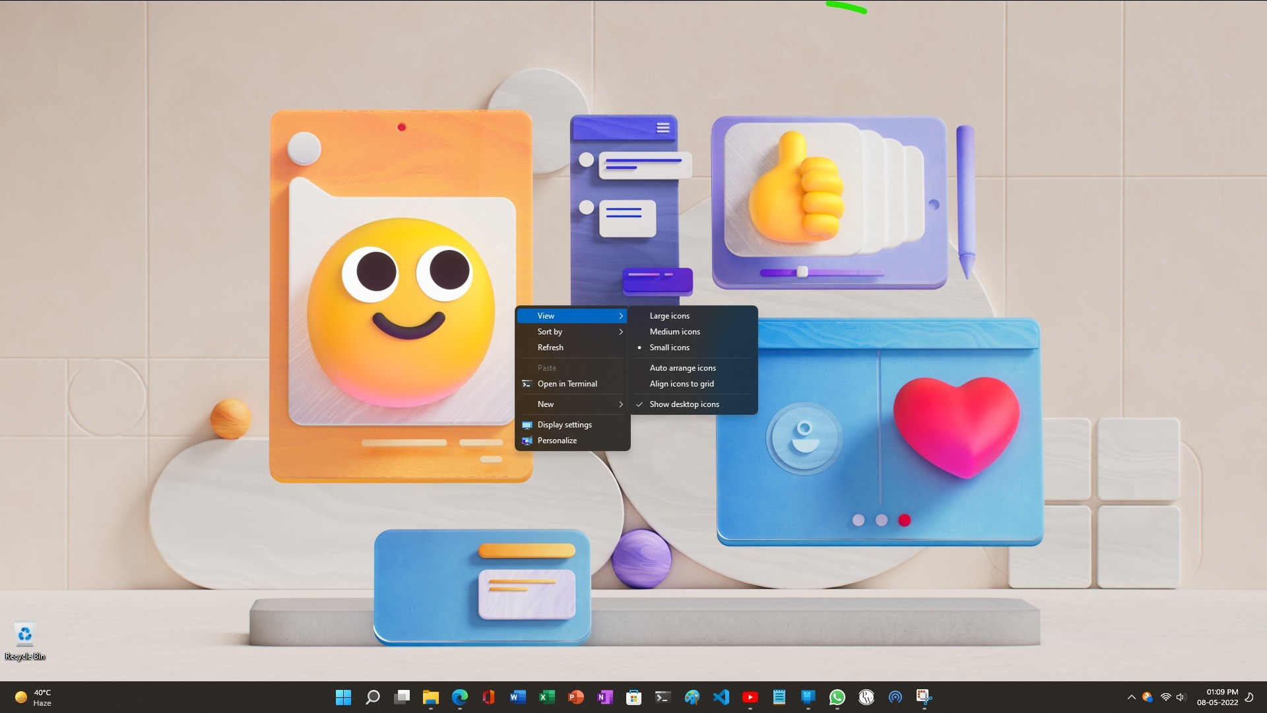1267x713 pixels.
Task: Click the Terminal icon beside Open in Terminal
Action: [x=527, y=384]
